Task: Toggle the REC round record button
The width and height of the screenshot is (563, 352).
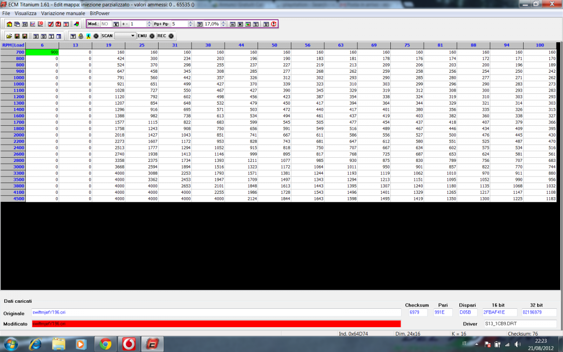Action: pos(171,36)
